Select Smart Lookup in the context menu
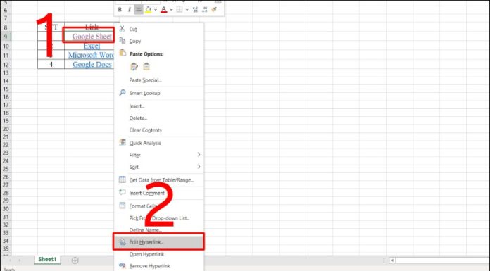Screen dimensions: 490x271 [159, 93]
